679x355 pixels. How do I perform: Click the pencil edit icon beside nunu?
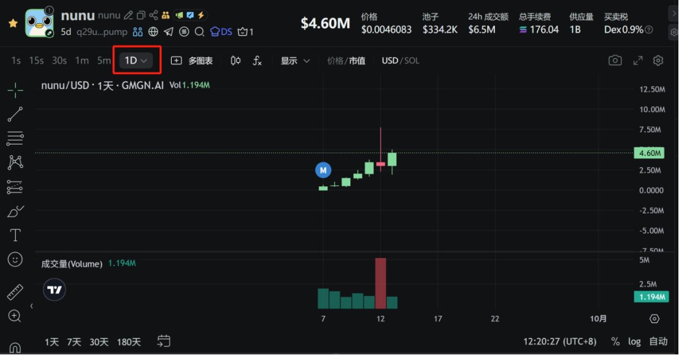tap(128, 15)
